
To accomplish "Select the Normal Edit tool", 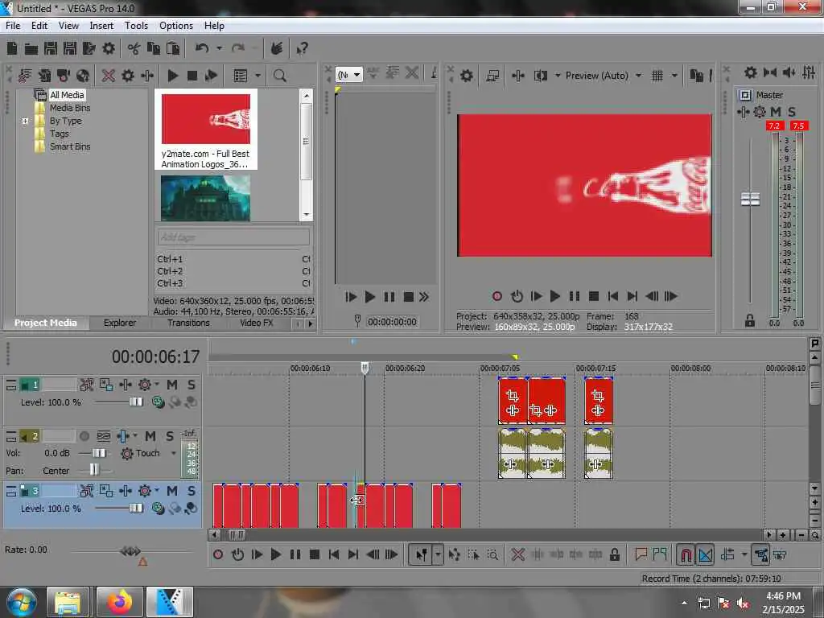I will (421, 555).
